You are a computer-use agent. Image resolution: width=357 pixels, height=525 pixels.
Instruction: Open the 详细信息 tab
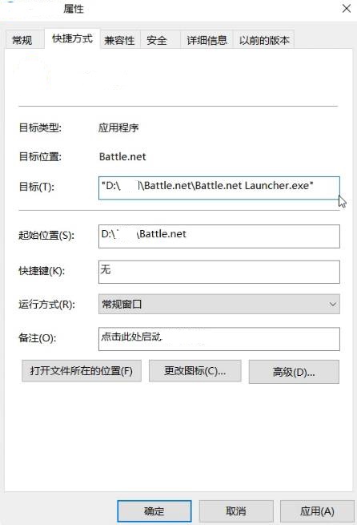click(207, 40)
